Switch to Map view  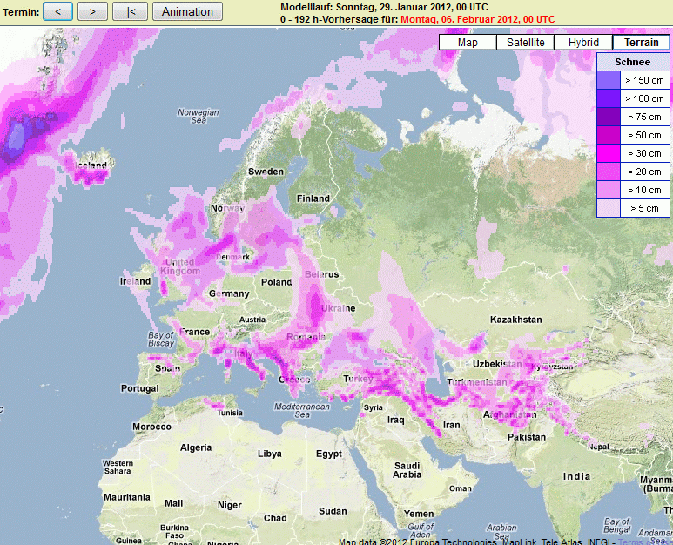468,42
